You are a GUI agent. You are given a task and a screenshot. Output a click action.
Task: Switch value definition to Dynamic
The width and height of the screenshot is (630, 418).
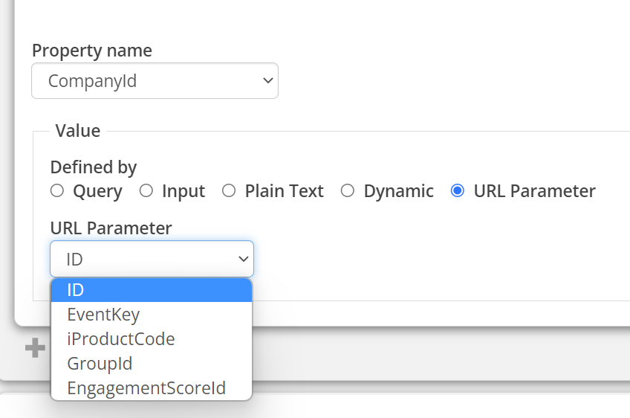(x=348, y=191)
